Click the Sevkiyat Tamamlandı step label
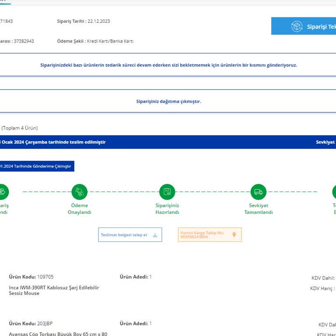 click(x=259, y=209)
